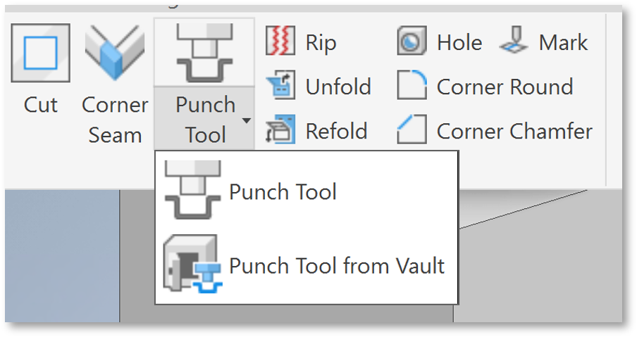Choose the Mark tool icon
Image resolution: width=637 pixels, height=337 pixels.
click(x=514, y=39)
